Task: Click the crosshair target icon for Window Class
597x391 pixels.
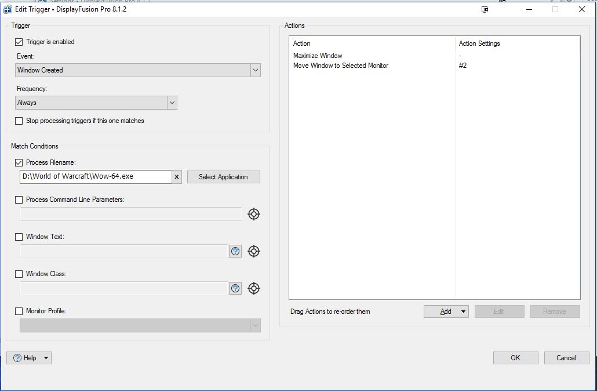Action: point(254,288)
